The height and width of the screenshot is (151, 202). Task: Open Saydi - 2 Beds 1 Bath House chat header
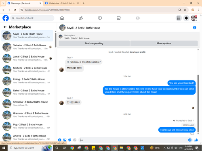[84, 28]
